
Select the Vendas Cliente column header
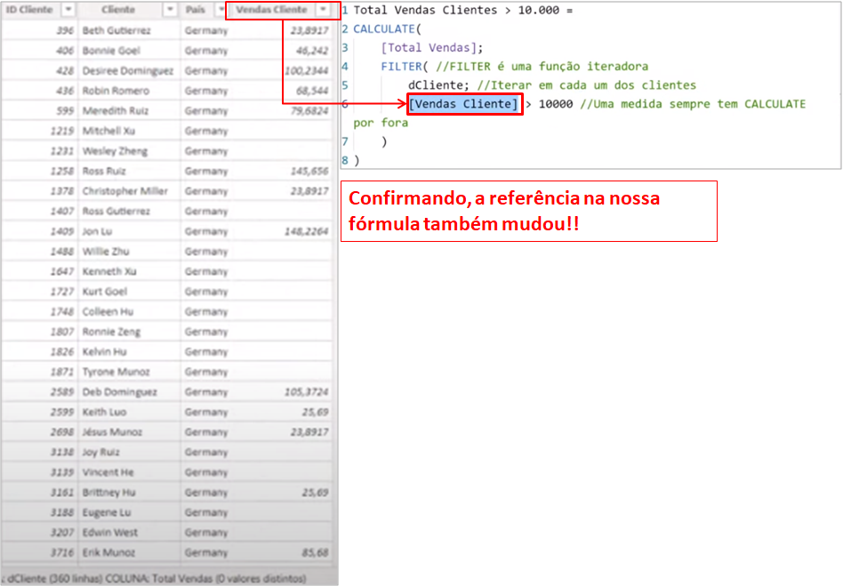[x=271, y=10]
